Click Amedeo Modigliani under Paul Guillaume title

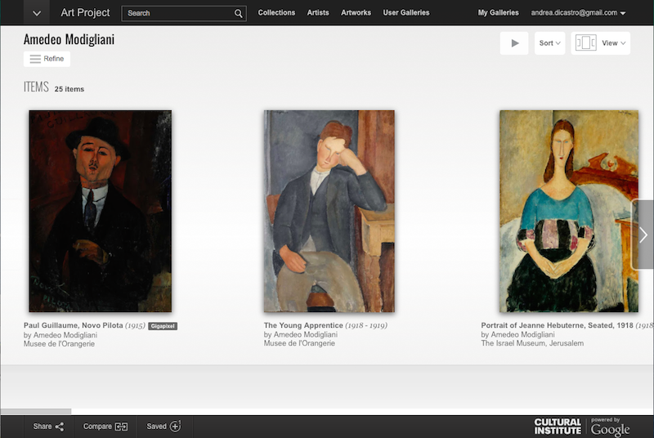click(x=65, y=335)
